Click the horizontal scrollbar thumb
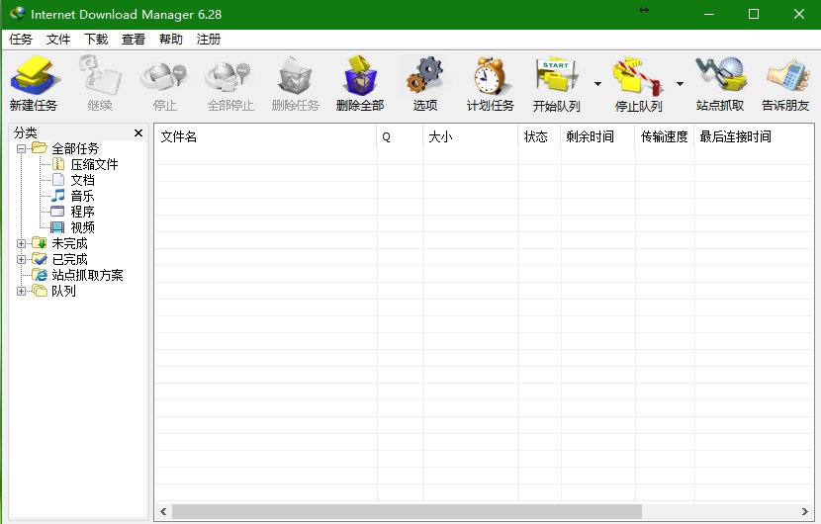821x524 pixels. pos(407,511)
